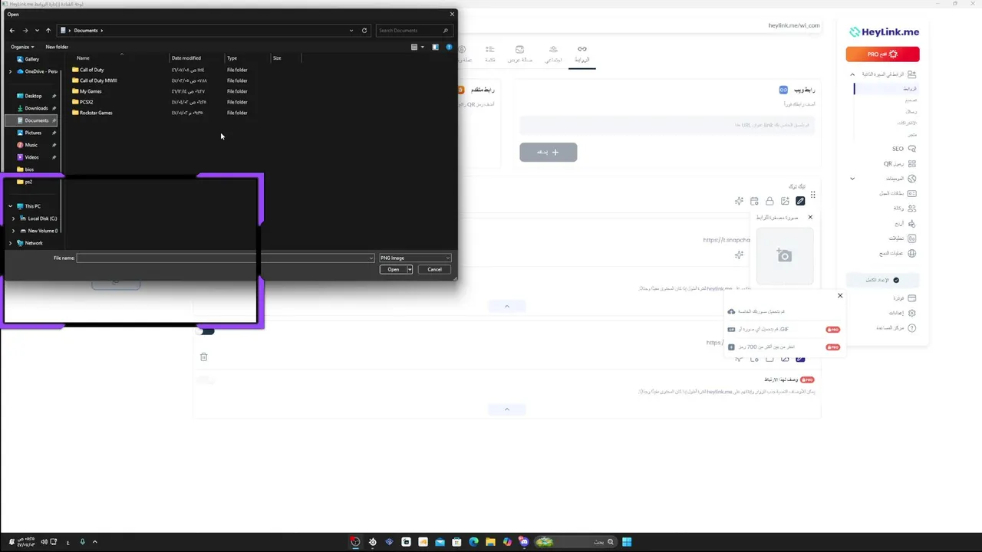Click the gray add link button
Screen dimensions: 982x552
[548, 152]
